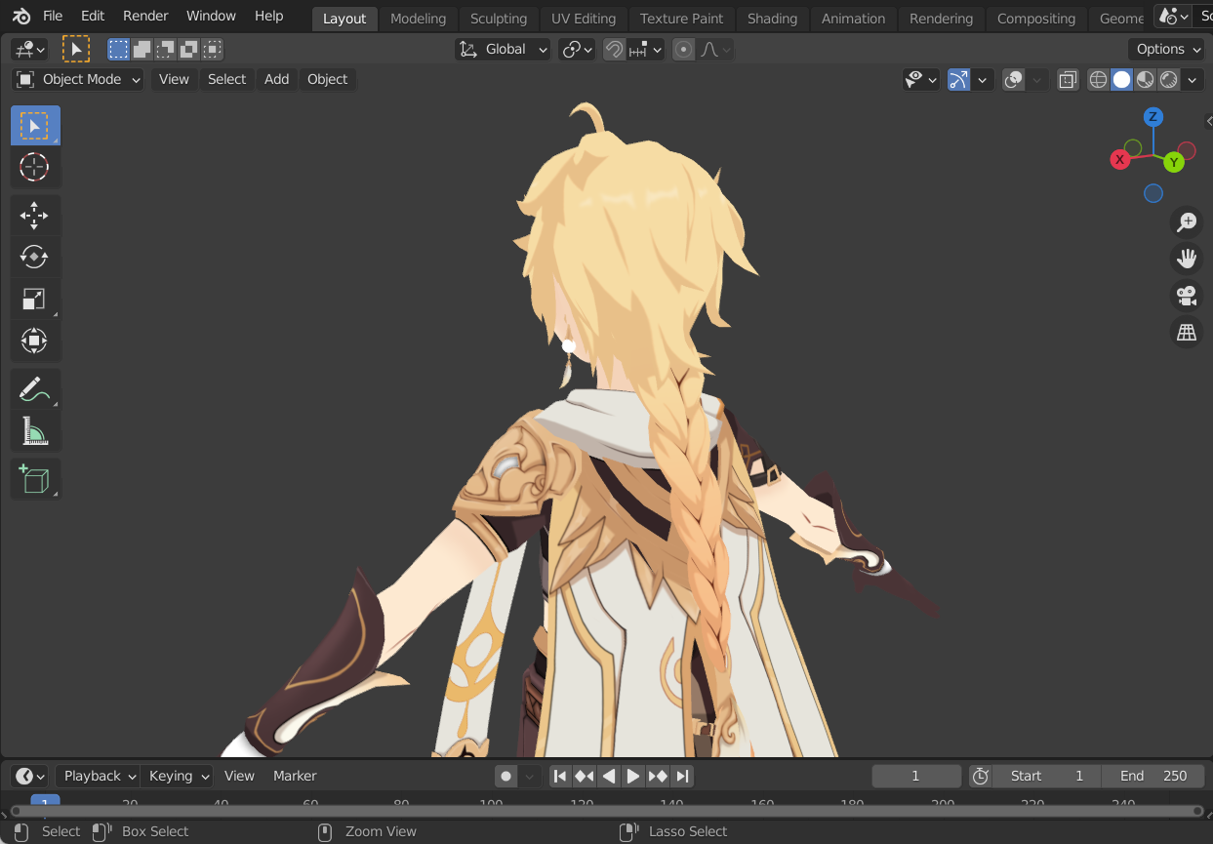Select the Add Cube tool
The height and width of the screenshot is (844, 1213).
pos(35,479)
